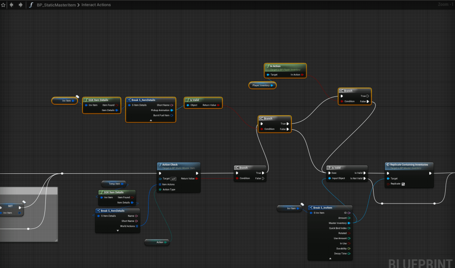Expand the lower Break S_ItemDetails node pins
Viewport: 455px width, 268px height.
click(118, 231)
